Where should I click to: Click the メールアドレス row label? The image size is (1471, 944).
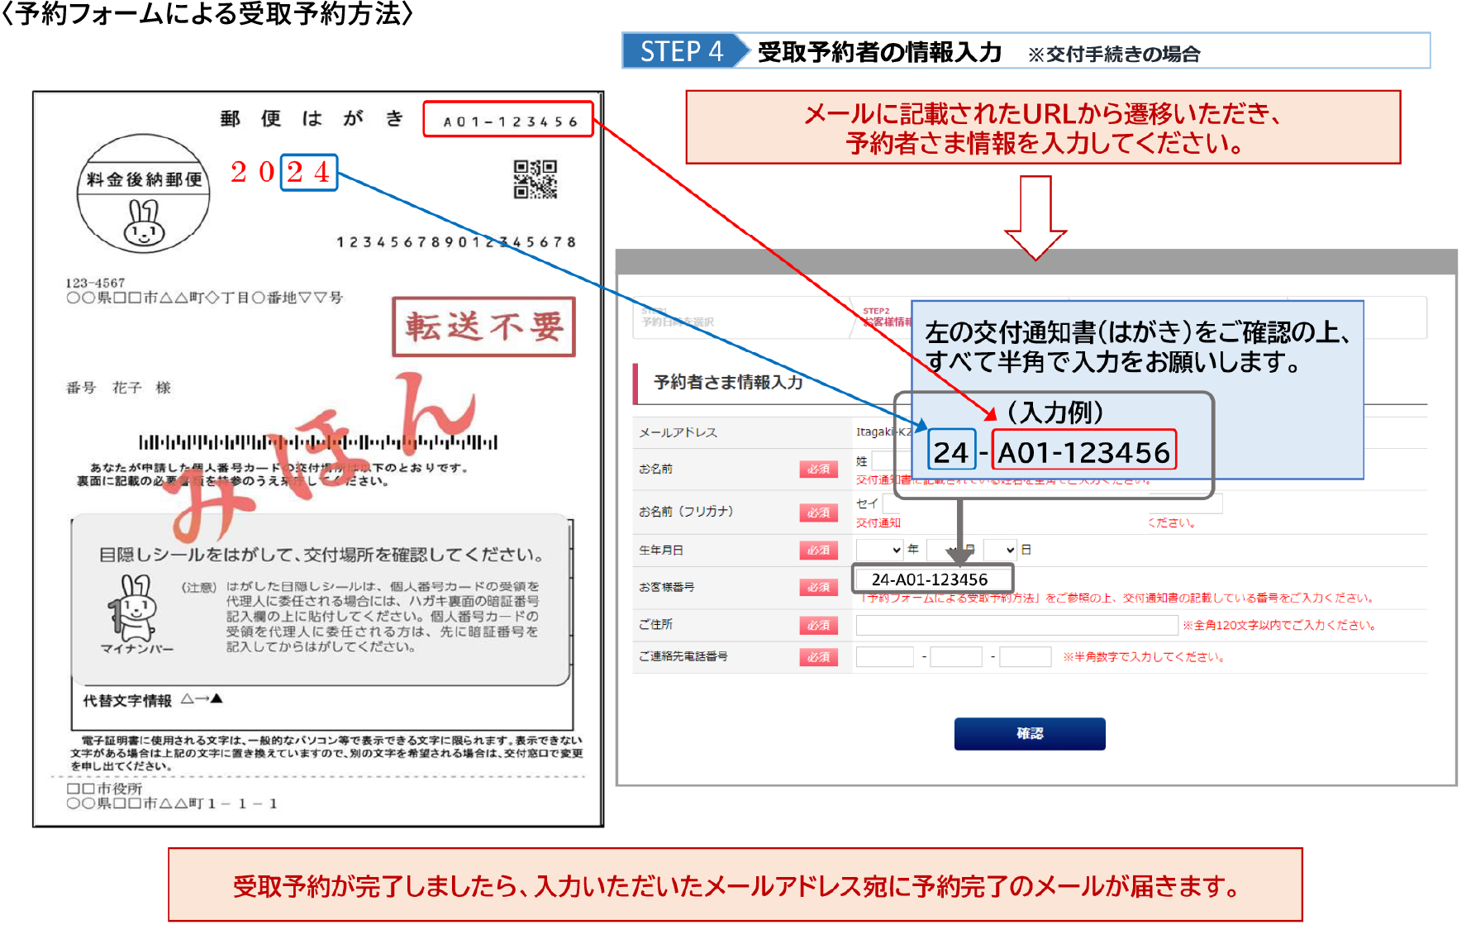point(678,432)
